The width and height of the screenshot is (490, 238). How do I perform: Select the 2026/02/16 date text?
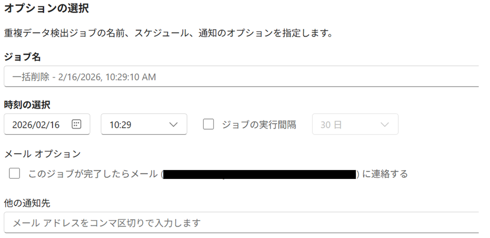click(36, 125)
